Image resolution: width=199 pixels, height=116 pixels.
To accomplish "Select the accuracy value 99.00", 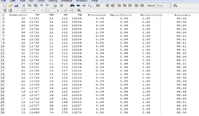I will (181, 113).
